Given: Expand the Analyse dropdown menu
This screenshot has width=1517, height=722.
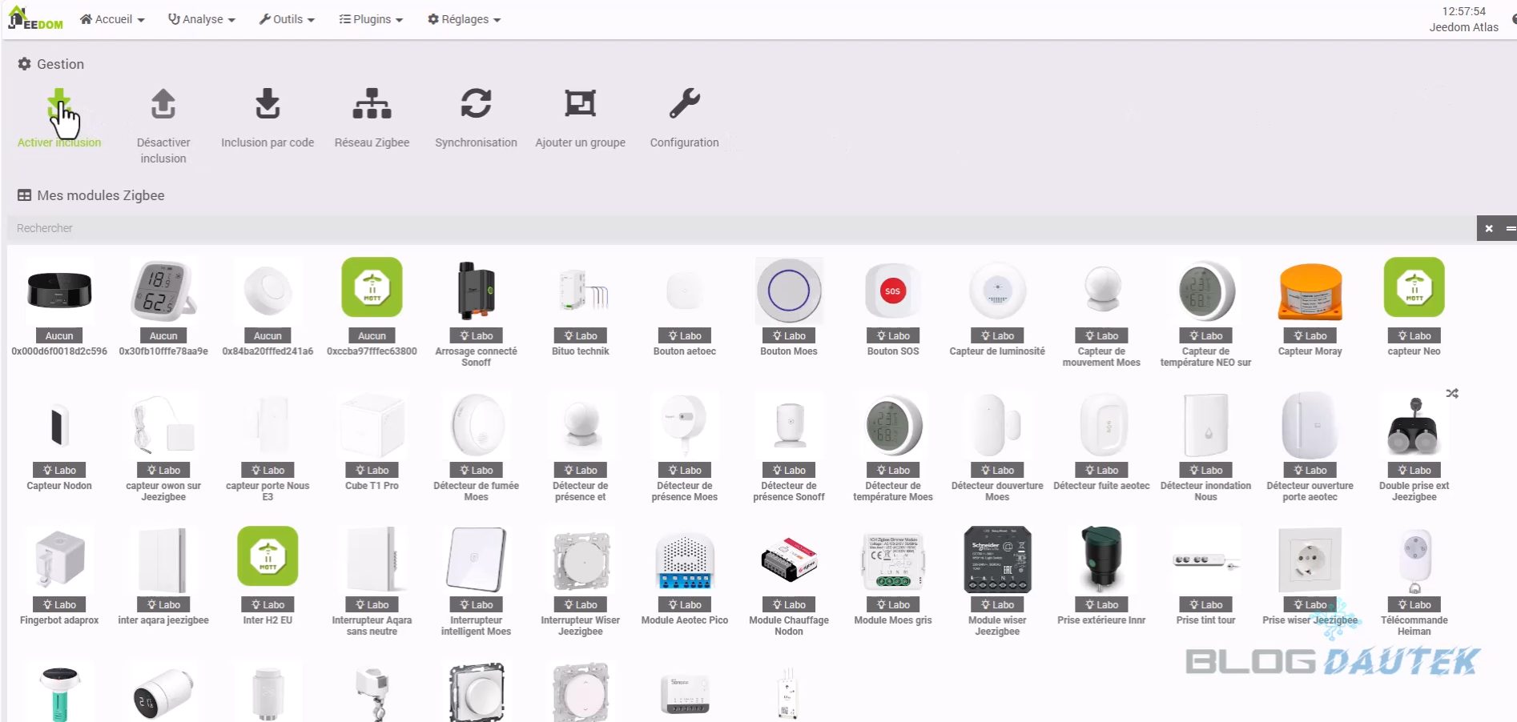Looking at the screenshot, I should [x=201, y=19].
